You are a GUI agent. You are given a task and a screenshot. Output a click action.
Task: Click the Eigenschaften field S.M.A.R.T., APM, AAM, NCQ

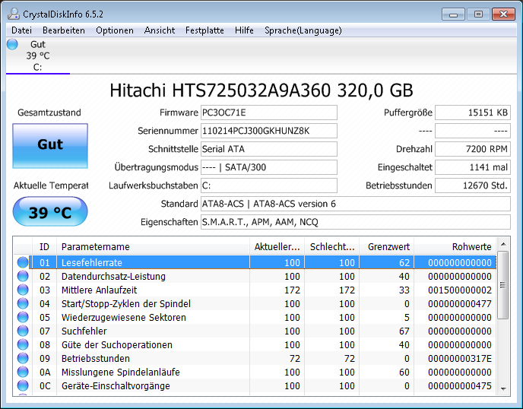[x=356, y=222]
